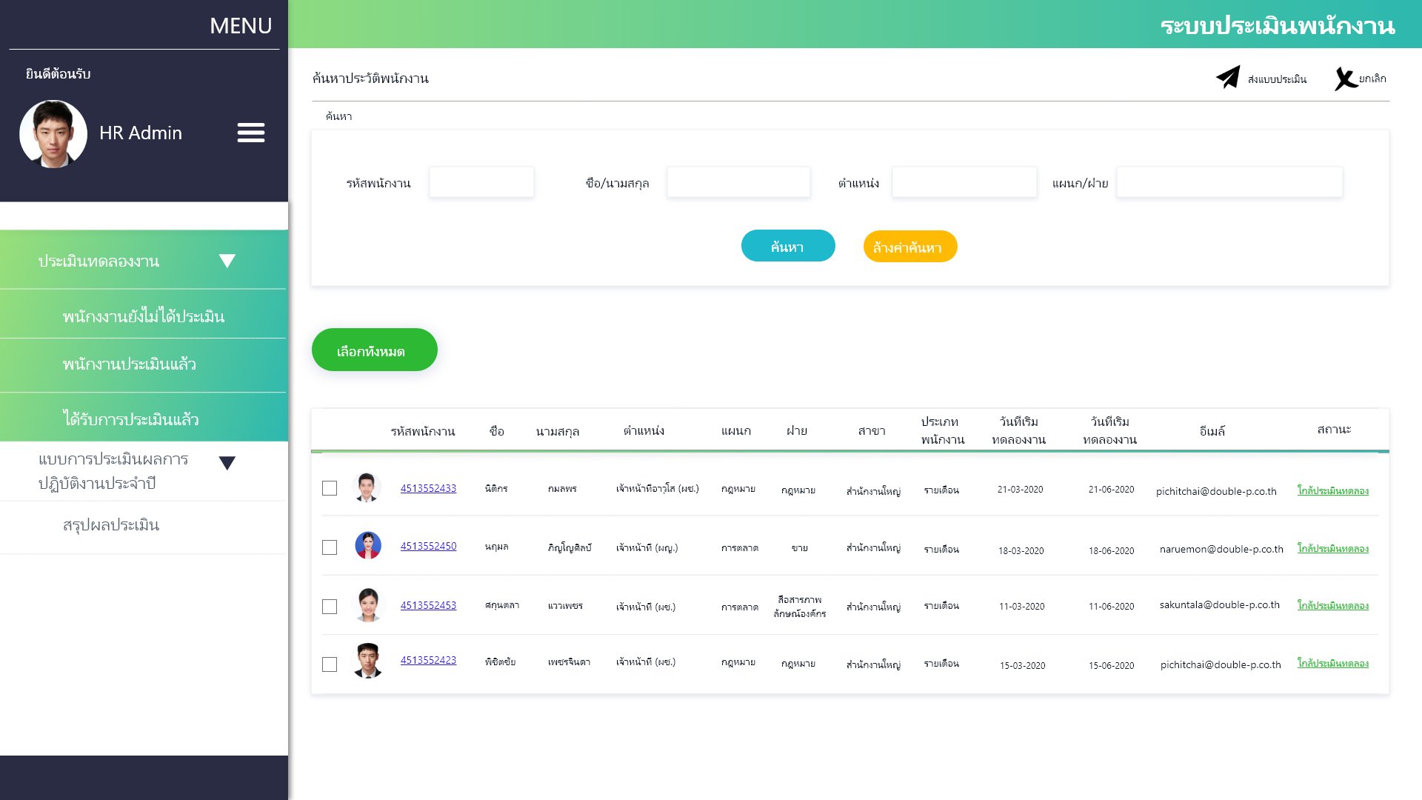The width and height of the screenshot is (1422, 800).
Task: Open employee ID link 4513552433
Action: [428, 488]
